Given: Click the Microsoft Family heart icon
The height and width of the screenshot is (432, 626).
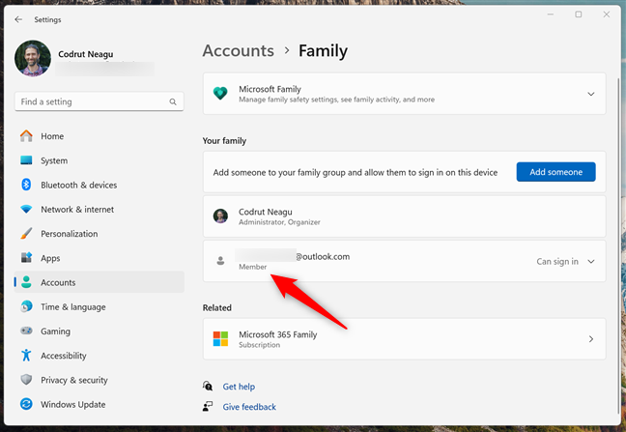Looking at the screenshot, I should click(220, 94).
